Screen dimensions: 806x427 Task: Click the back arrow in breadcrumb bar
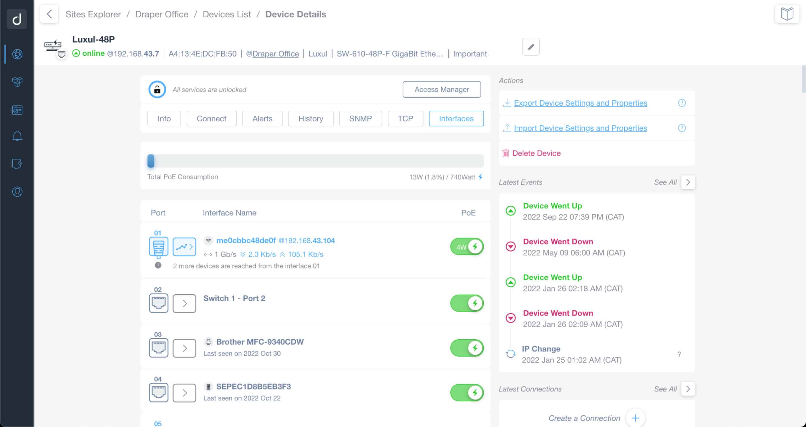tap(49, 14)
